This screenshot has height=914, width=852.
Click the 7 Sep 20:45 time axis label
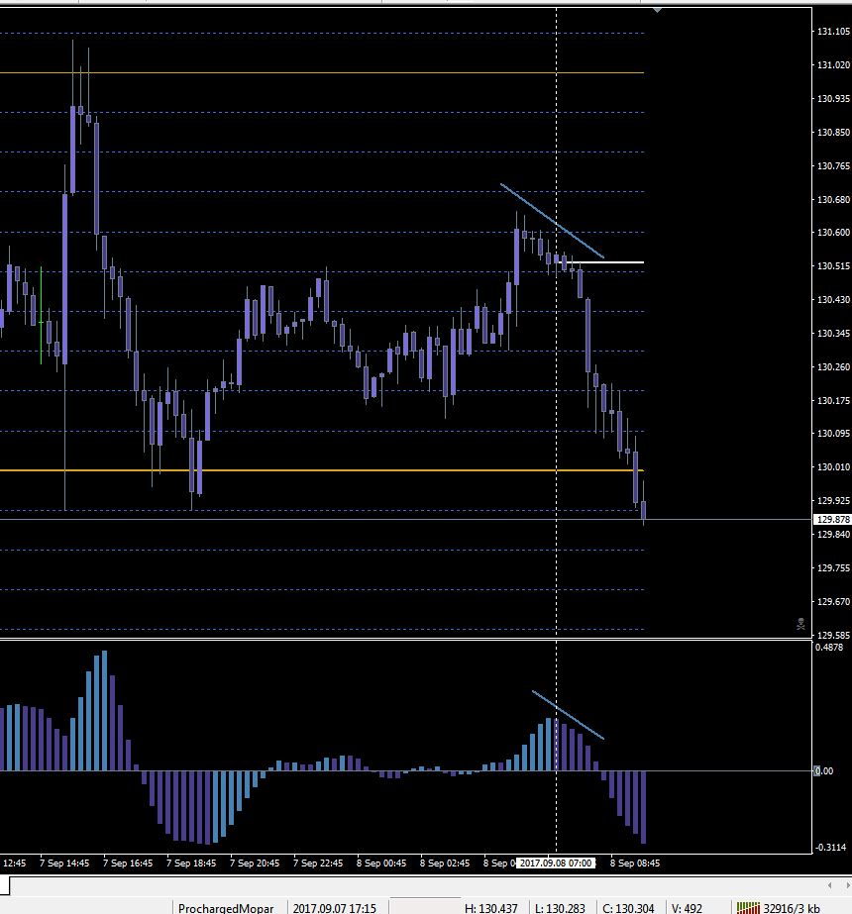[x=255, y=863]
